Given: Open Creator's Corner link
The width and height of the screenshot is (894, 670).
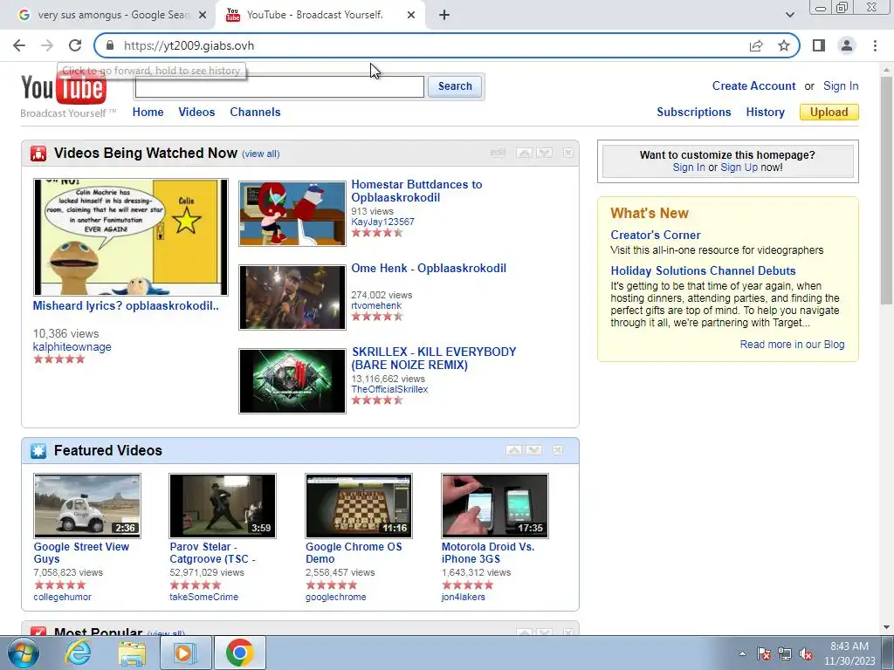Looking at the screenshot, I should (656, 235).
